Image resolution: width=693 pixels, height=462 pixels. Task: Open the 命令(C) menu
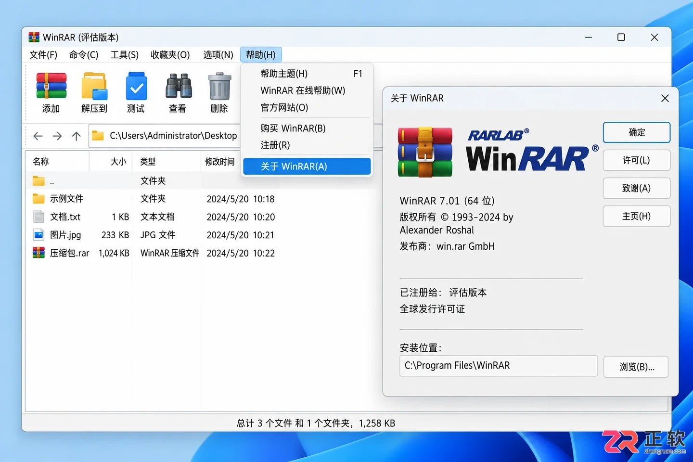[84, 55]
